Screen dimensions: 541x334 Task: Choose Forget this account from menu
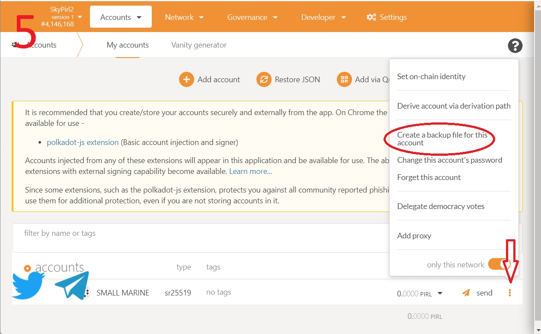tap(429, 177)
